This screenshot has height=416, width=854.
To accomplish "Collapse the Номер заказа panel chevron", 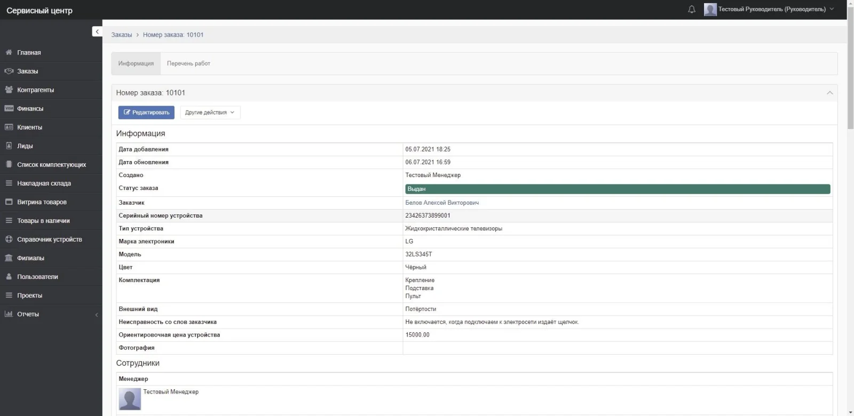I will point(829,93).
